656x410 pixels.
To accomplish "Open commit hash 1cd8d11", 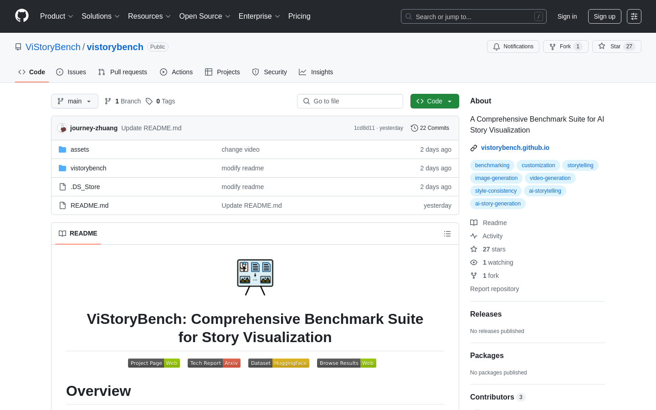I will click(x=364, y=128).
